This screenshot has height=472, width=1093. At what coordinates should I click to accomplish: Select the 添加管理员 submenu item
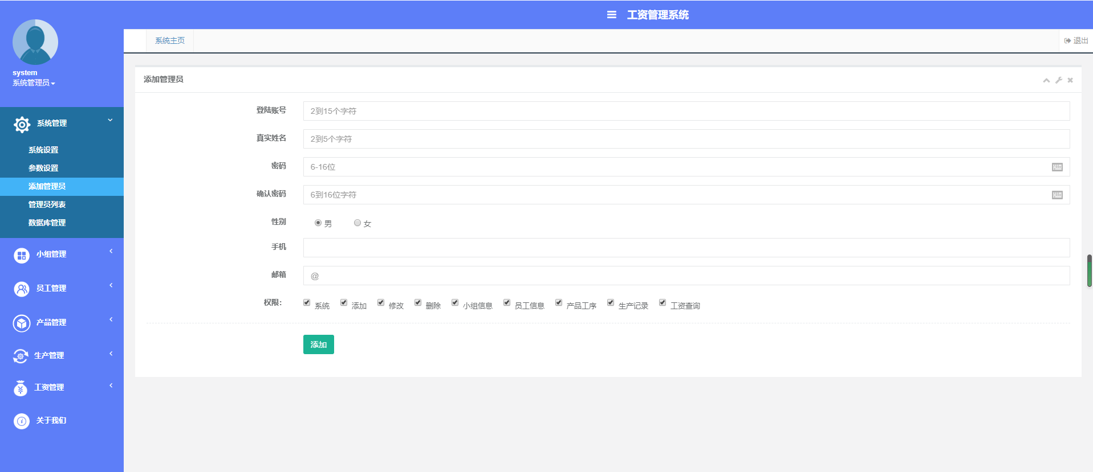(62, 186)
